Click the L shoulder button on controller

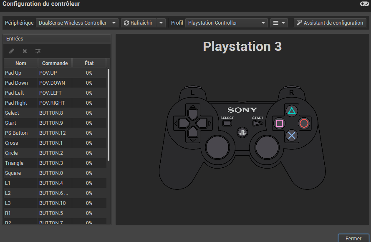click(193, 93)
